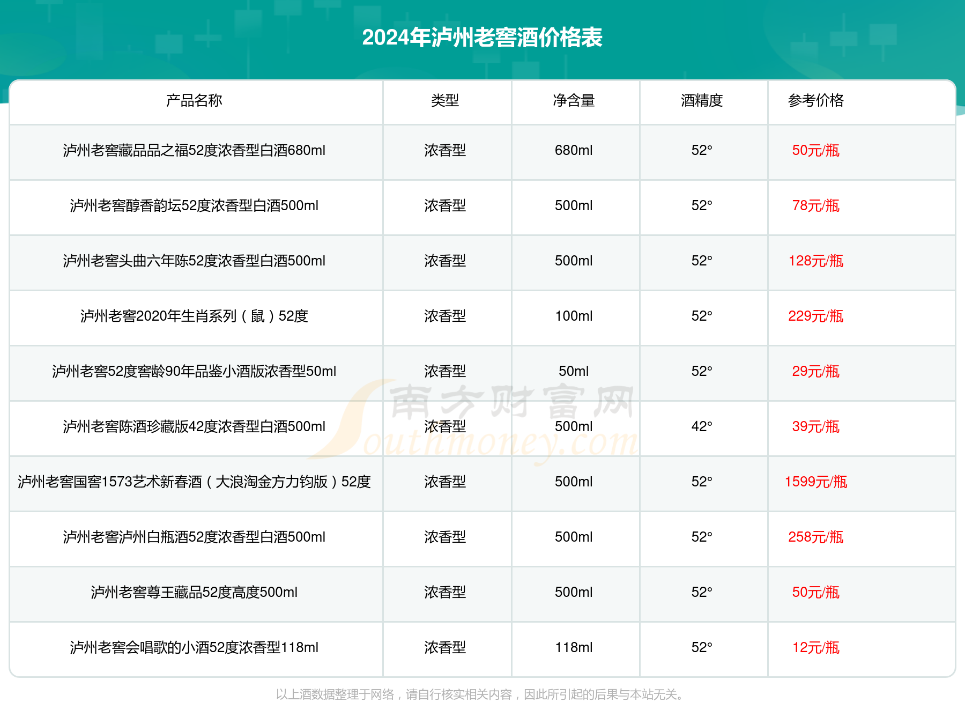Click product 泸州老窖头曲六年陈52度浓香型白酒500ml

pos(194,261)
